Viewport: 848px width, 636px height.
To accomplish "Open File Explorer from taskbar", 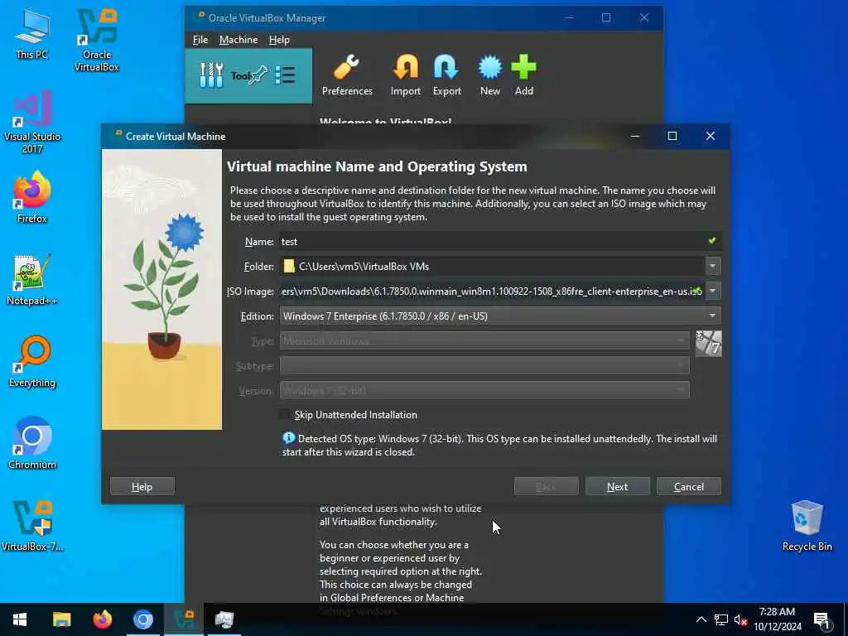I will (61, 619).
